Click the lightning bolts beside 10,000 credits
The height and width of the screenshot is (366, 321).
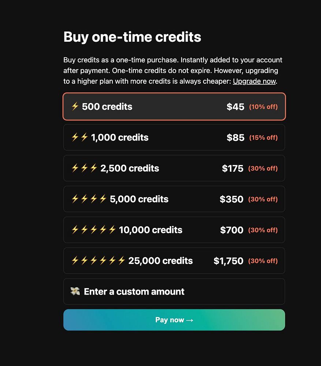[x=94, y=229]
